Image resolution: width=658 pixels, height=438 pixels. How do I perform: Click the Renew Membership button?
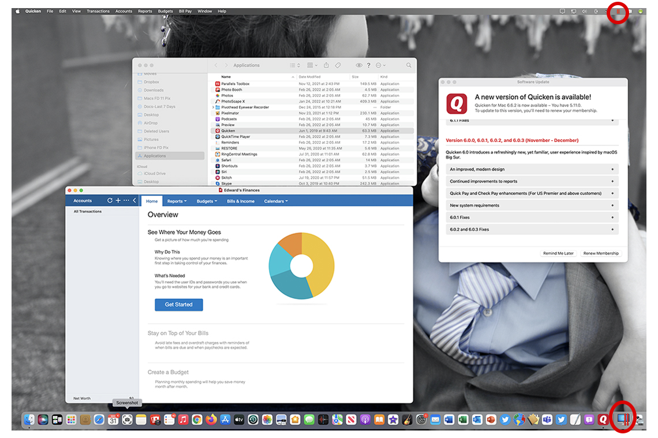(600, 253)
